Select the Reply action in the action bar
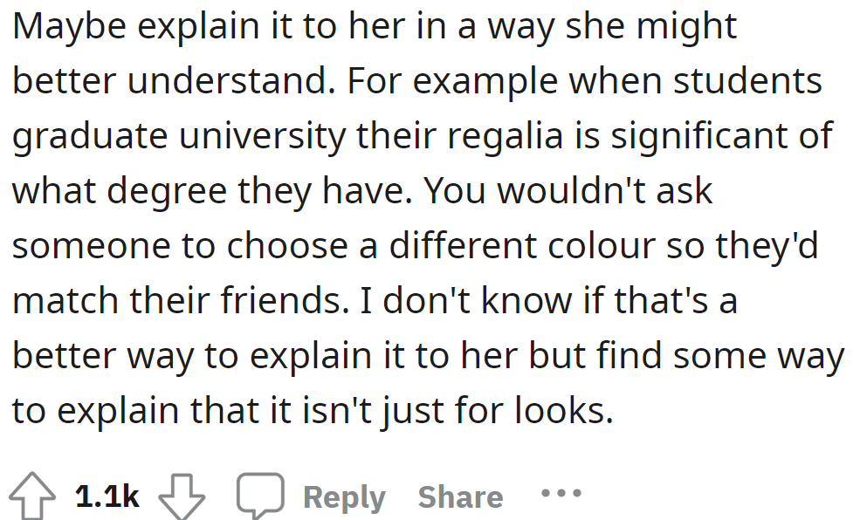860x520 pixels. click(343, 495)
